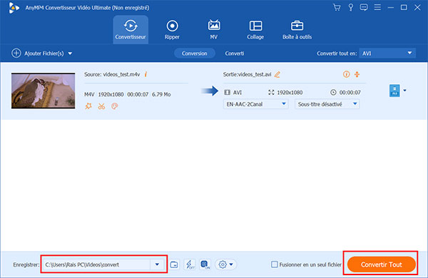Expand the output format profile arrow
The width and height of the screenshot is (428, 278).
tap(404, 91)
